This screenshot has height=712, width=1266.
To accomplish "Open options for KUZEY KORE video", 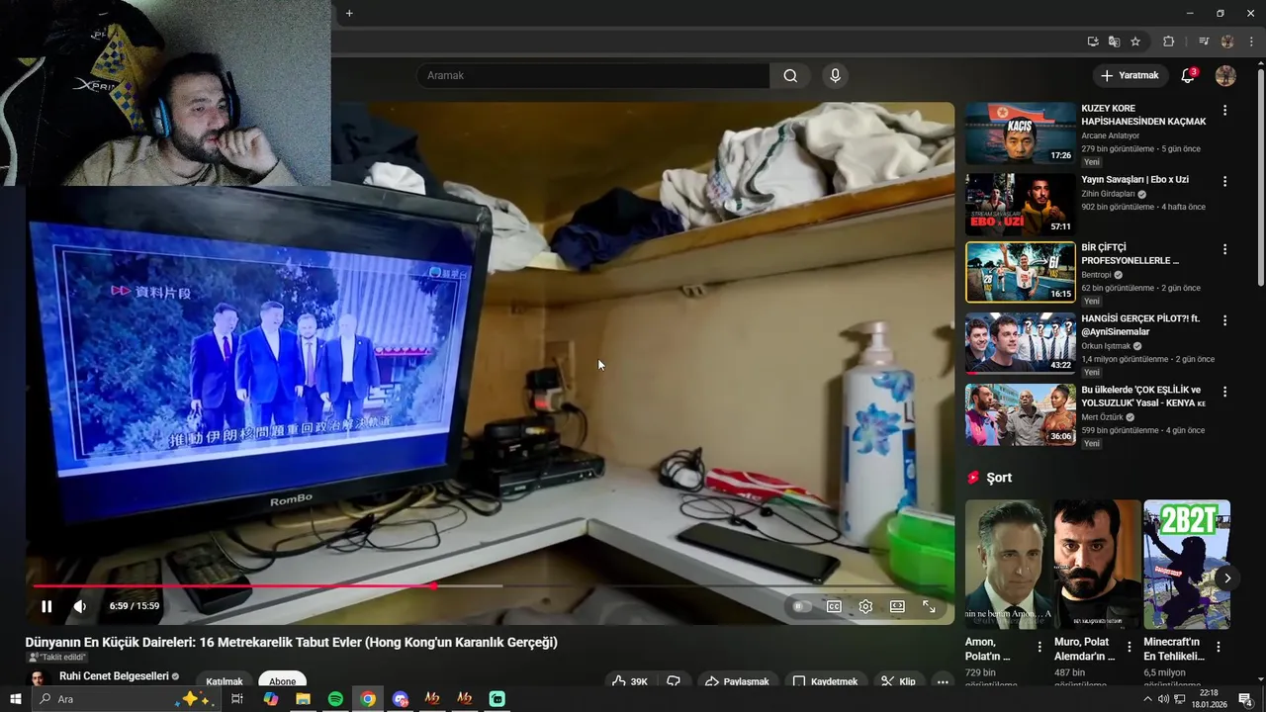I will (x=1225, y=111).
